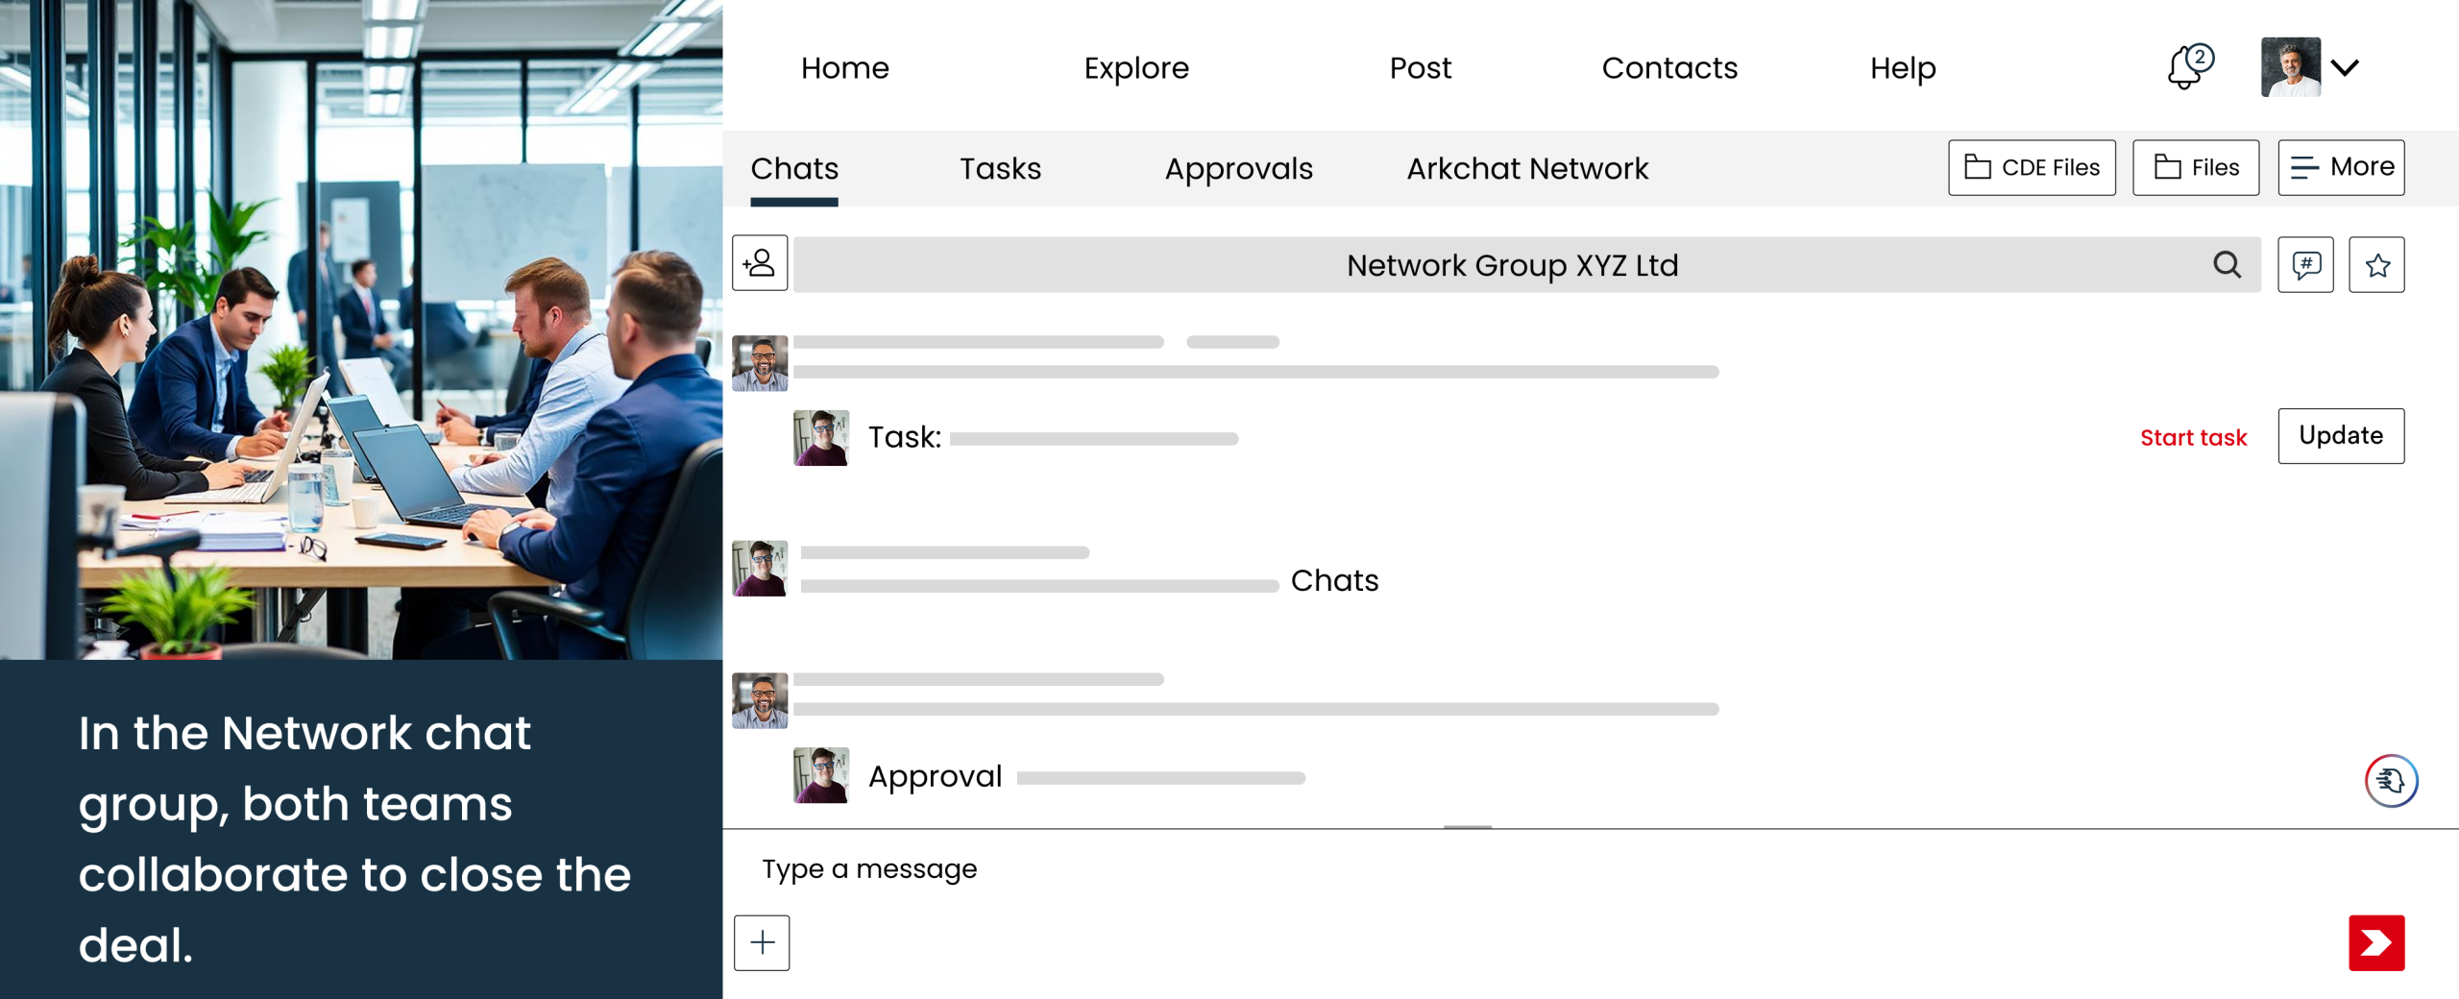The width and height of the screenshot is (2459, 999).
Task: Open the attachment plus icon
Action: click(761, 942)
